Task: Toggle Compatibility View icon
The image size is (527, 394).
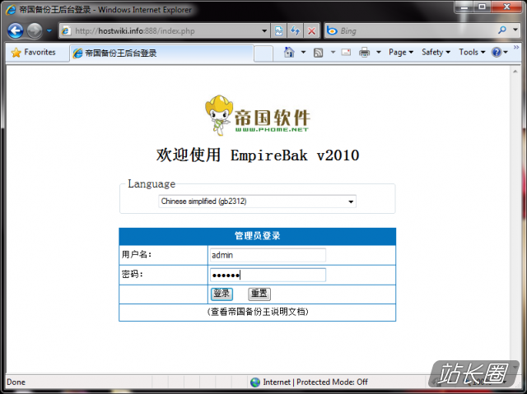Action: 278,31
